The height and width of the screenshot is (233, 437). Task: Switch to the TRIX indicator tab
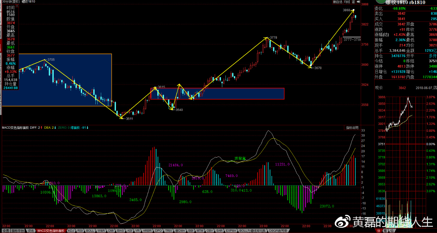(x=169, y=231)
